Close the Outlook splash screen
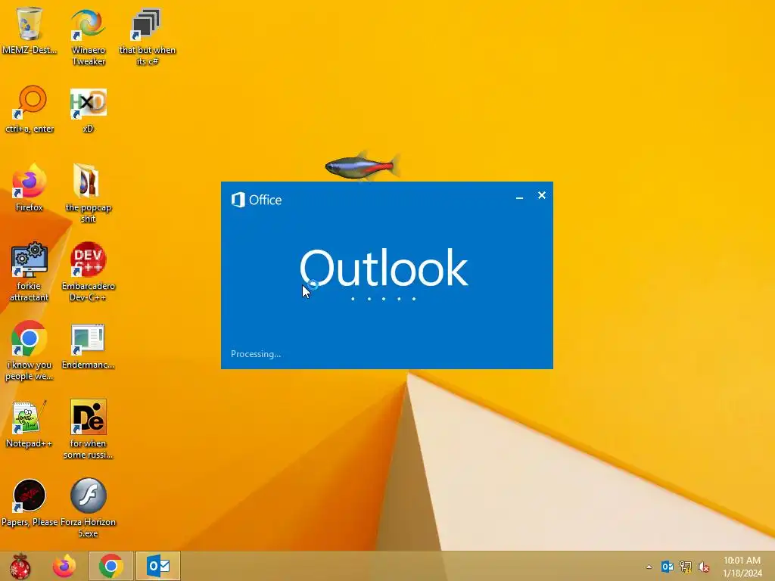 click(542, 196)
